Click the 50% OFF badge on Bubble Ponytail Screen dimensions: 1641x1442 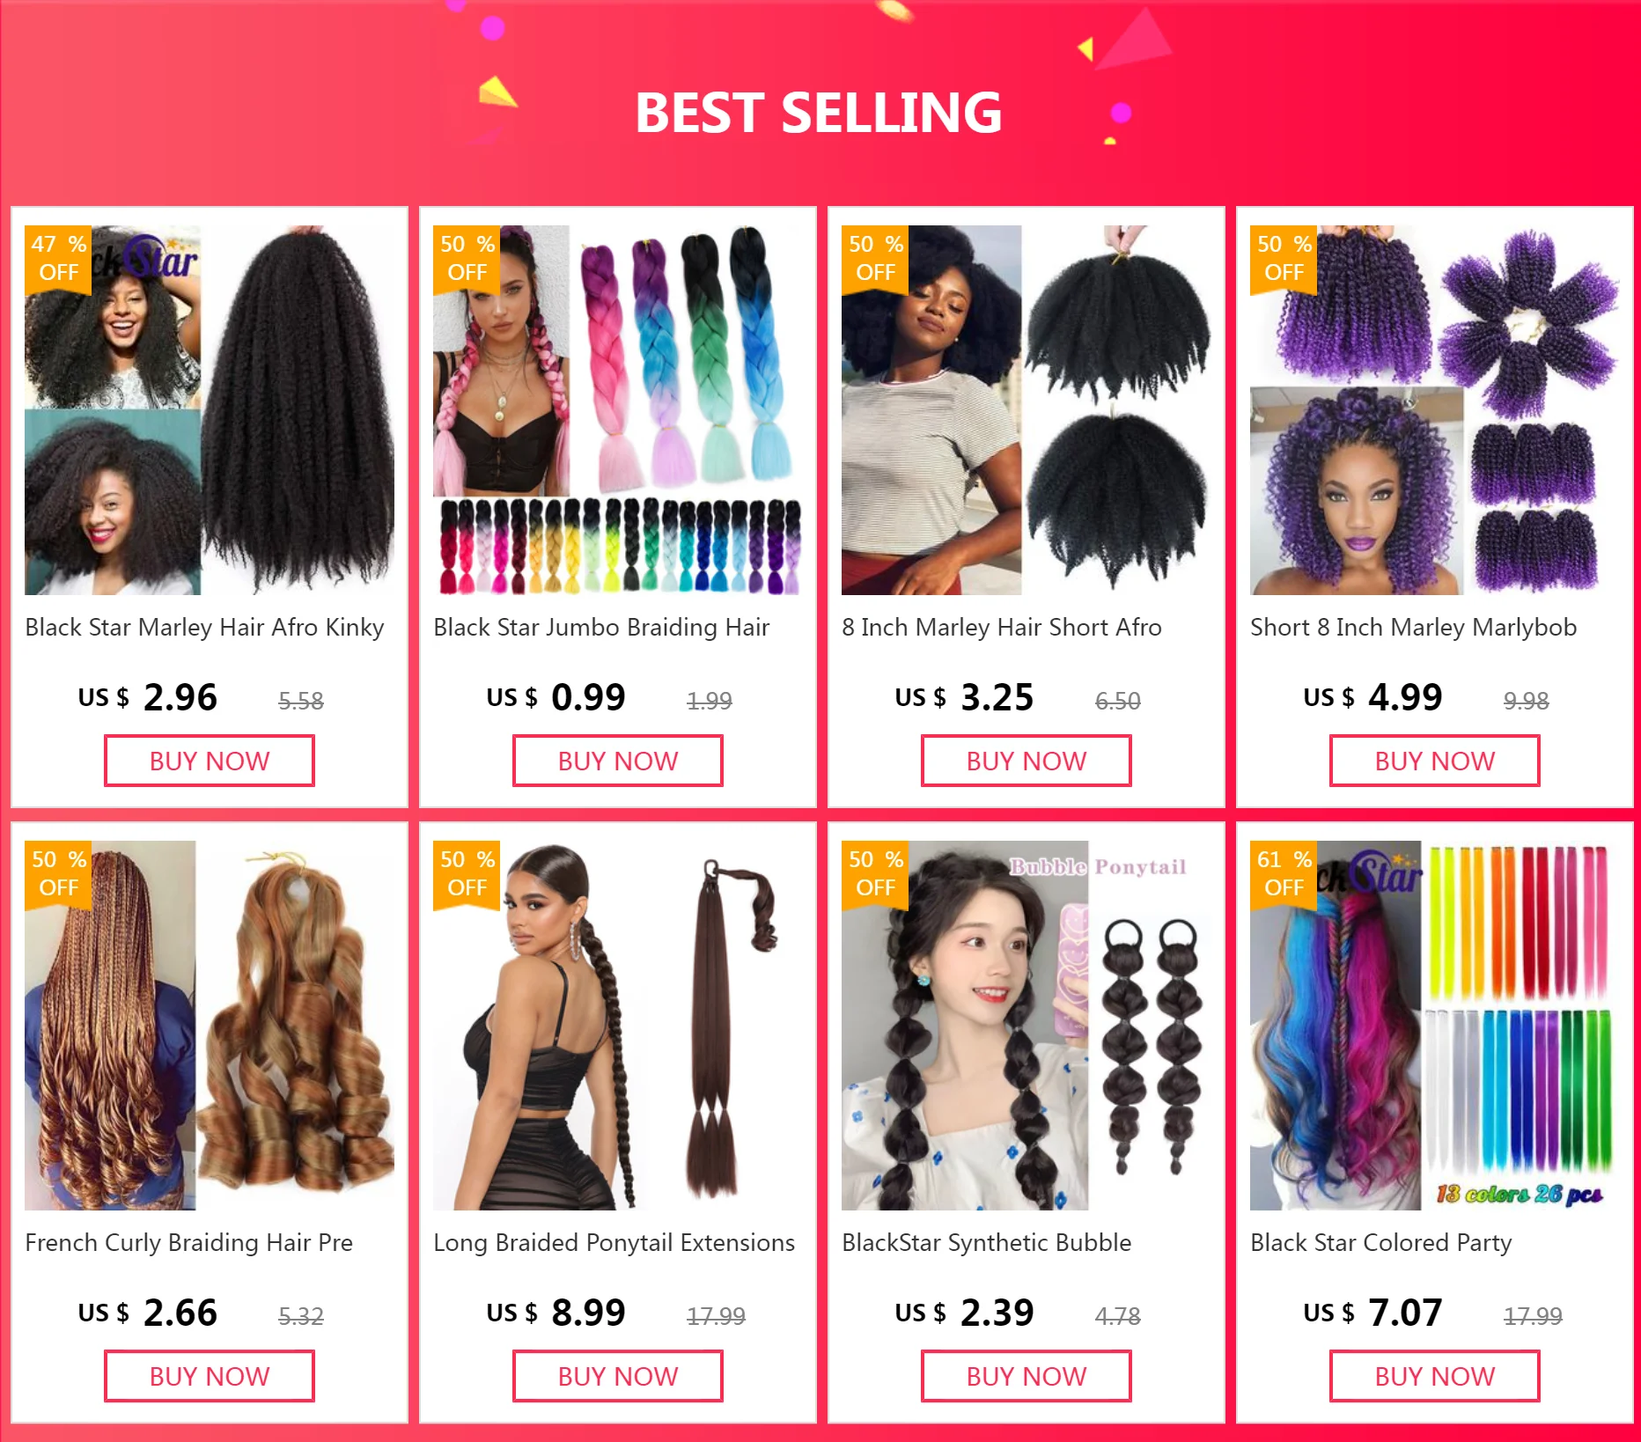(x=875, y=873)
